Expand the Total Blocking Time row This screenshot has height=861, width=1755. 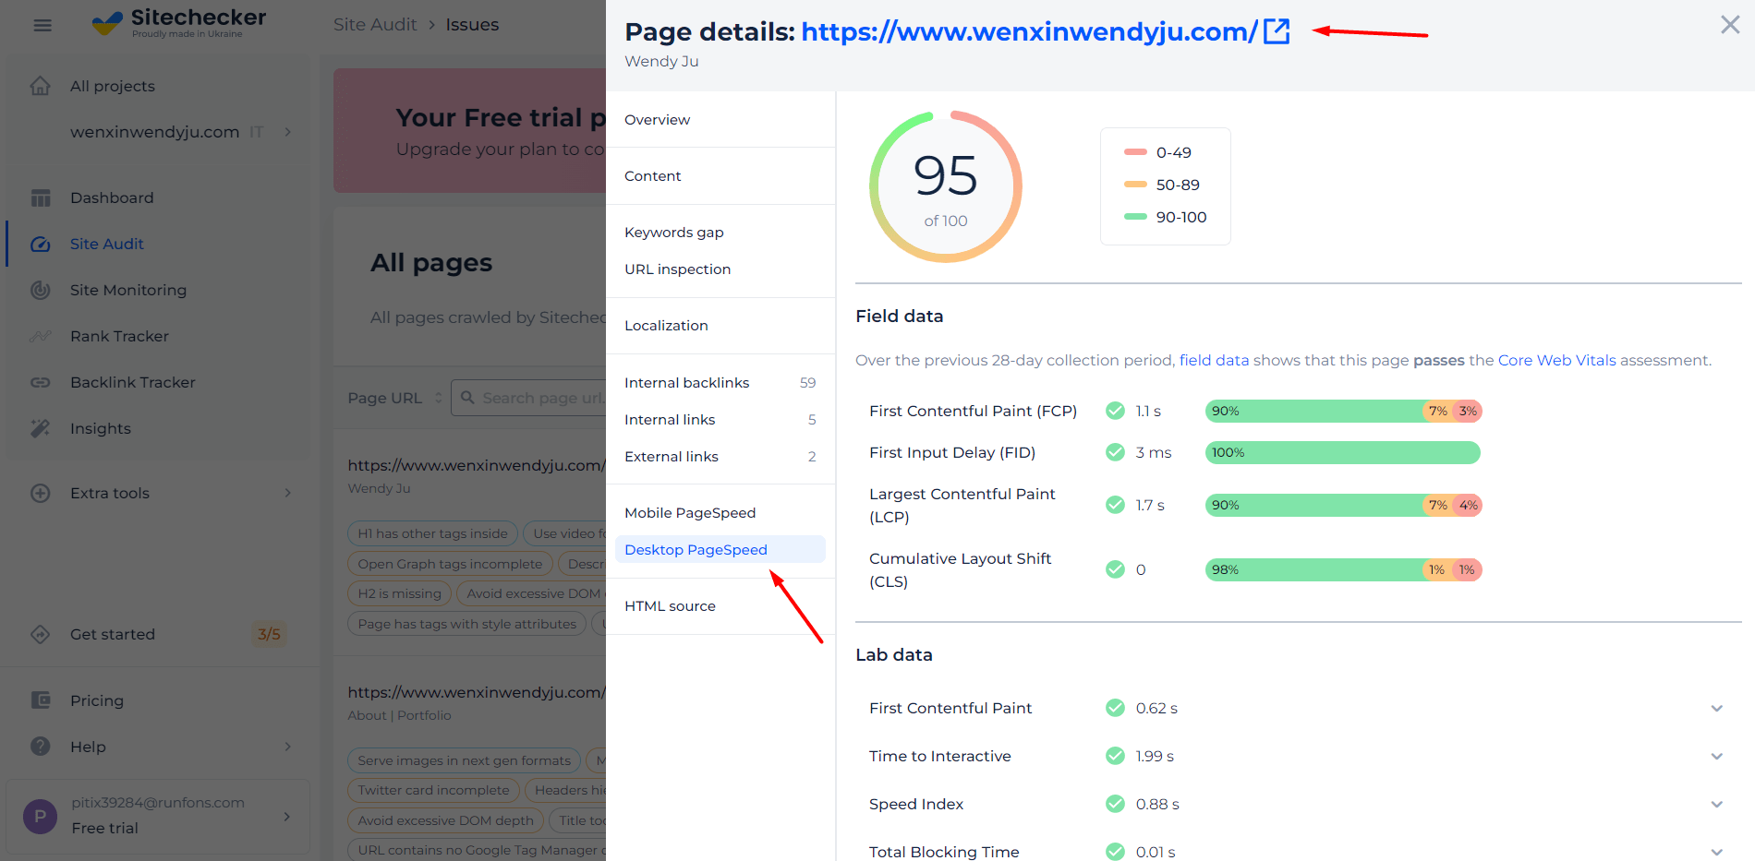click(x=1717, y=853)
